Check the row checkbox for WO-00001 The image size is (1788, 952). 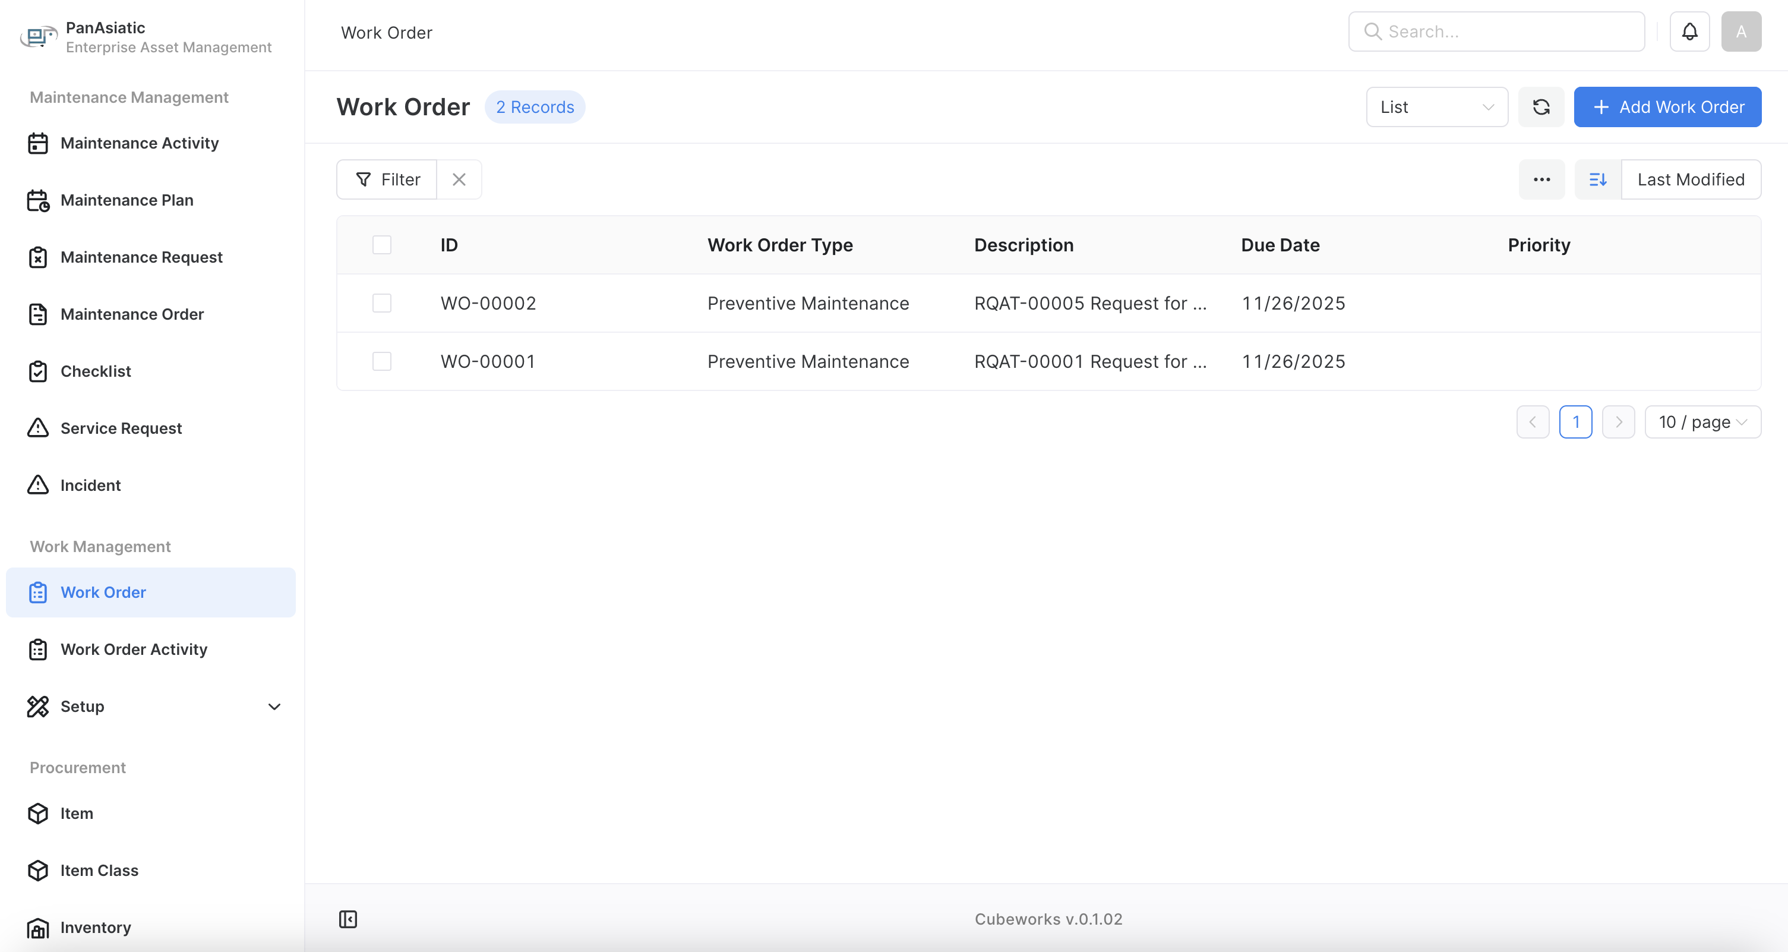(382, 360)
